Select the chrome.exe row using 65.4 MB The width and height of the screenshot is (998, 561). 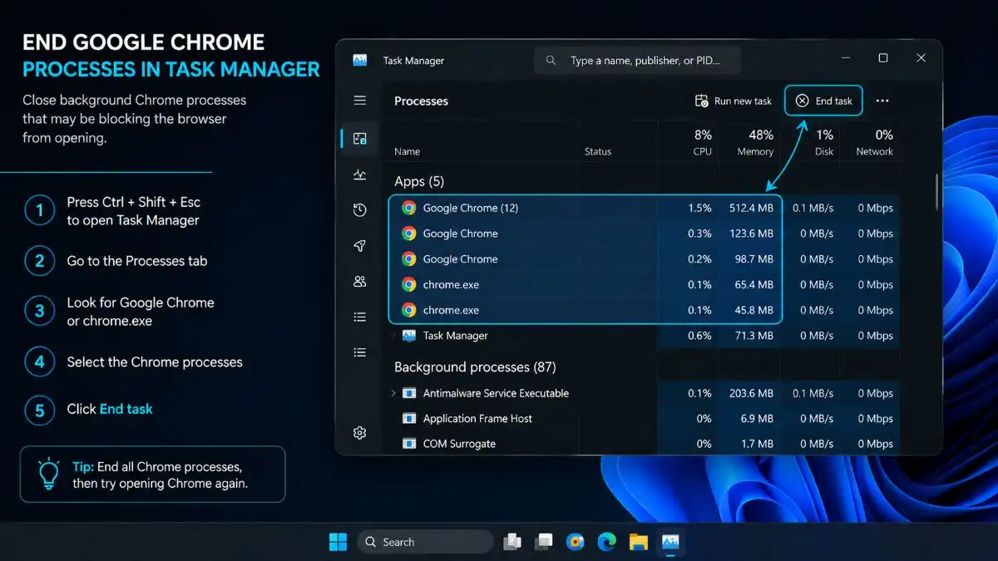click(x=645, y=284)
